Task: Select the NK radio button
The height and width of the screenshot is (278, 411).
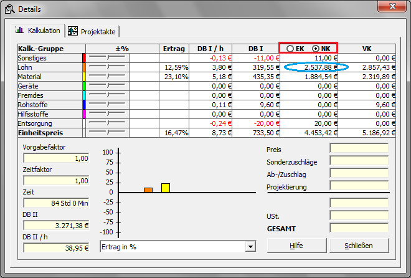Action: 316,49
